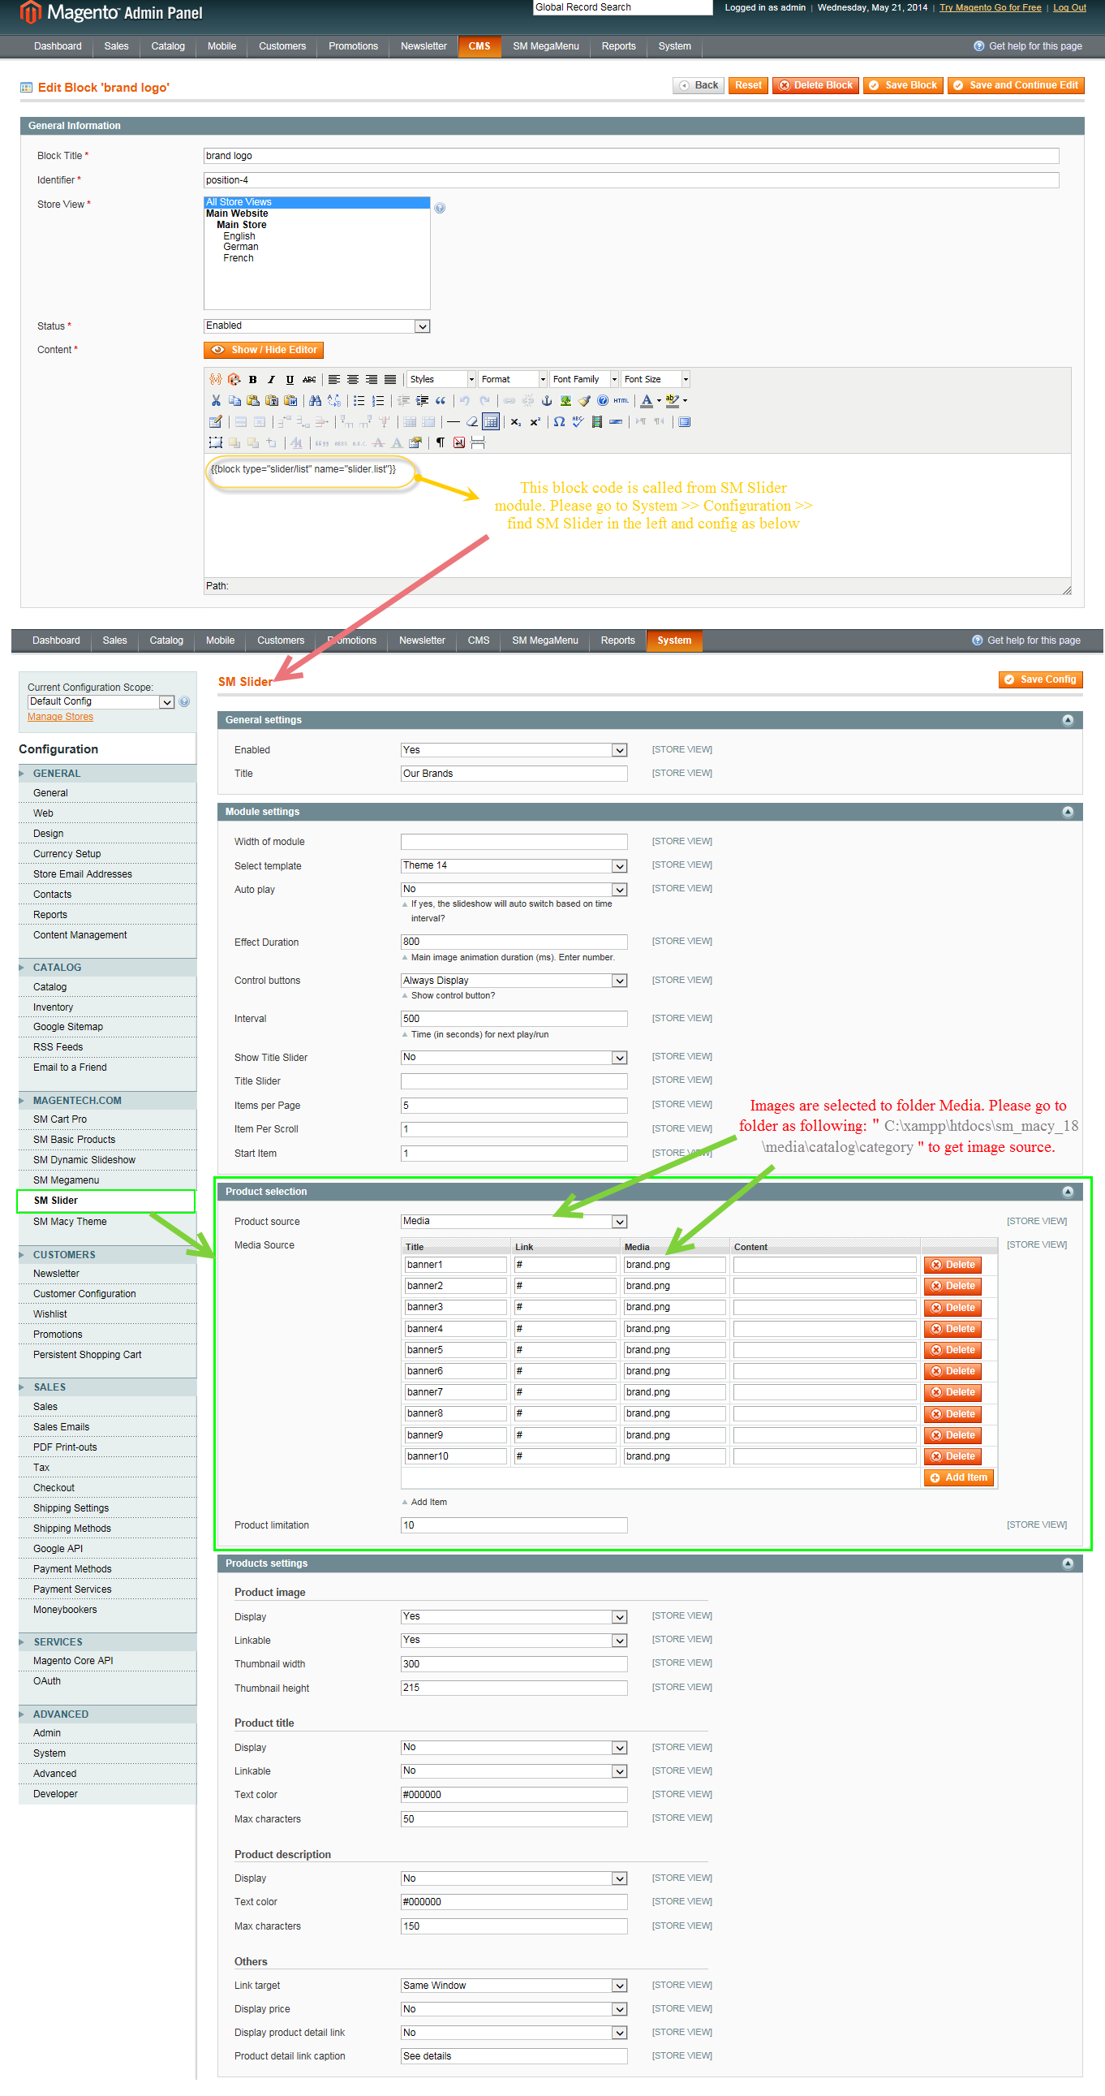Align text center in the editor
The width and height of the screenshot is (1105, 2096).
pyautogui.click(x=353, y=379)
